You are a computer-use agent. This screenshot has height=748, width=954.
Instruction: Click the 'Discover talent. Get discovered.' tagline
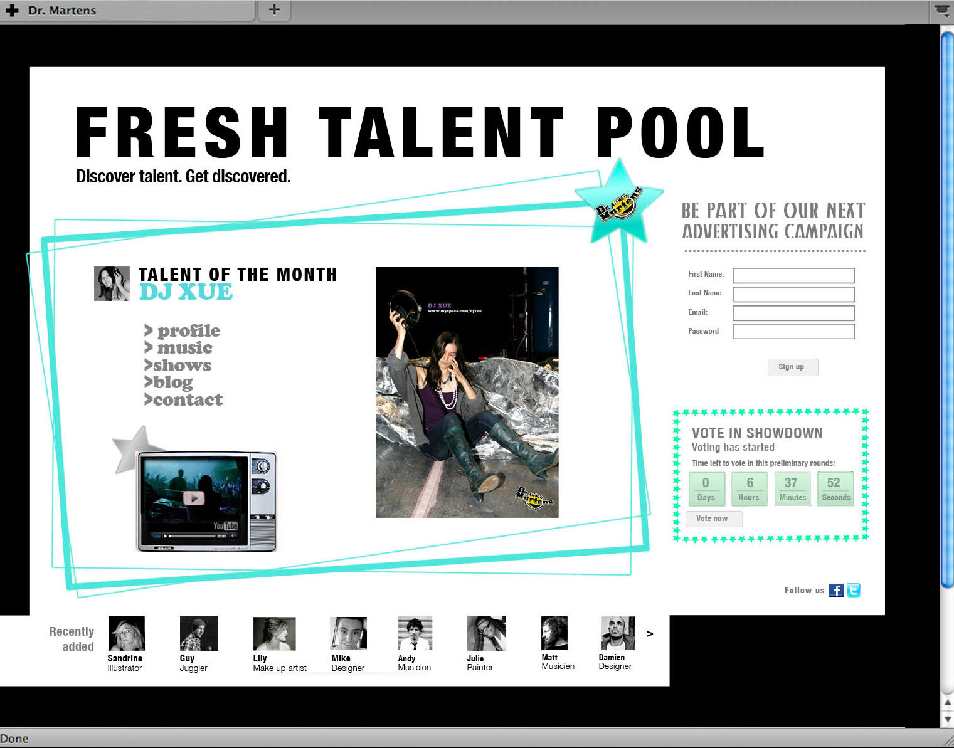[x=183, y=176]
